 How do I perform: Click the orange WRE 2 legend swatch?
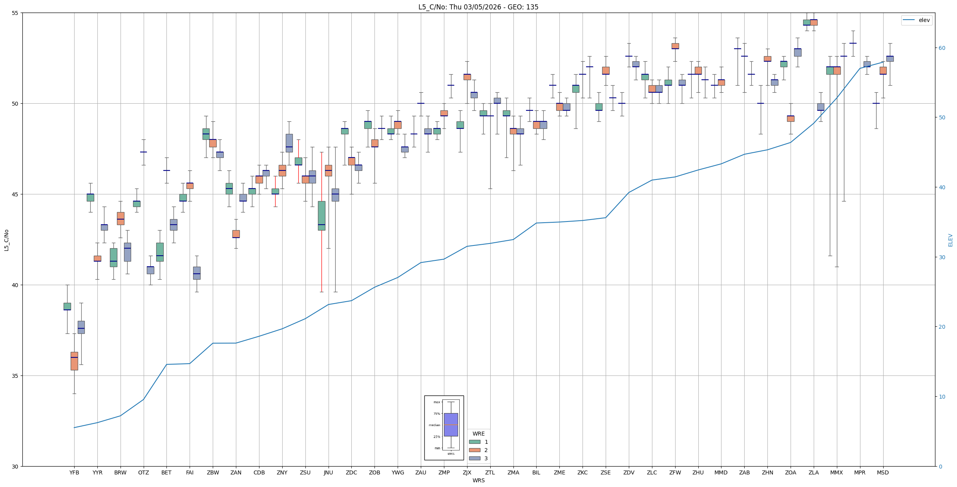point(474,450)
